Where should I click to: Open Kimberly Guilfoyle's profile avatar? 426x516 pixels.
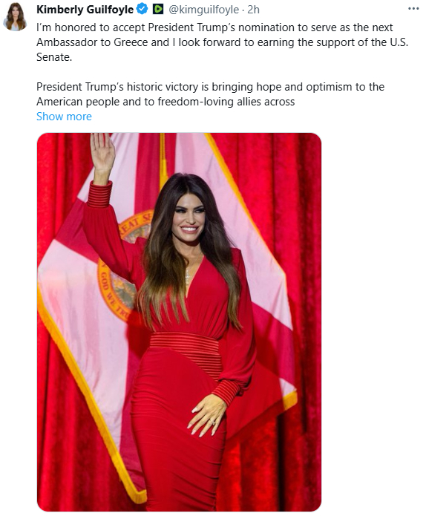15,17
